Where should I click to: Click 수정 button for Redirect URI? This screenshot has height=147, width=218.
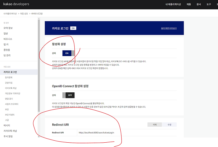click(169, 125)
